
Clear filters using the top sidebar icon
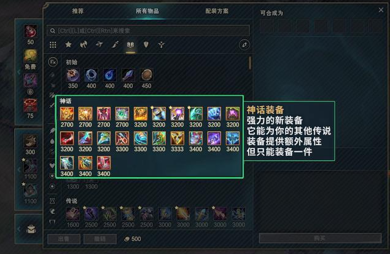(53, 62)
